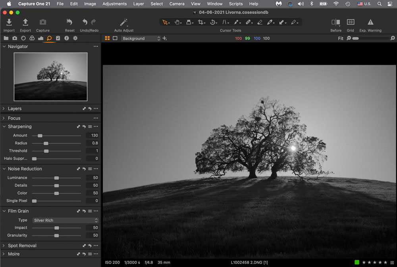Toggle the Grid overlay
This screenshot has width=397, height=267.
point(351,22)
